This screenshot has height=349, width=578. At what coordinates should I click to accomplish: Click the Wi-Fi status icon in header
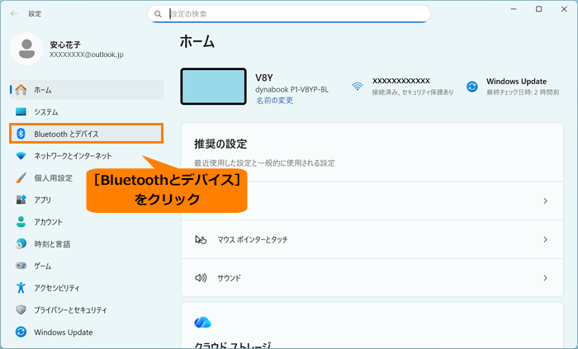pyautogui.click(x=358, y=87)
